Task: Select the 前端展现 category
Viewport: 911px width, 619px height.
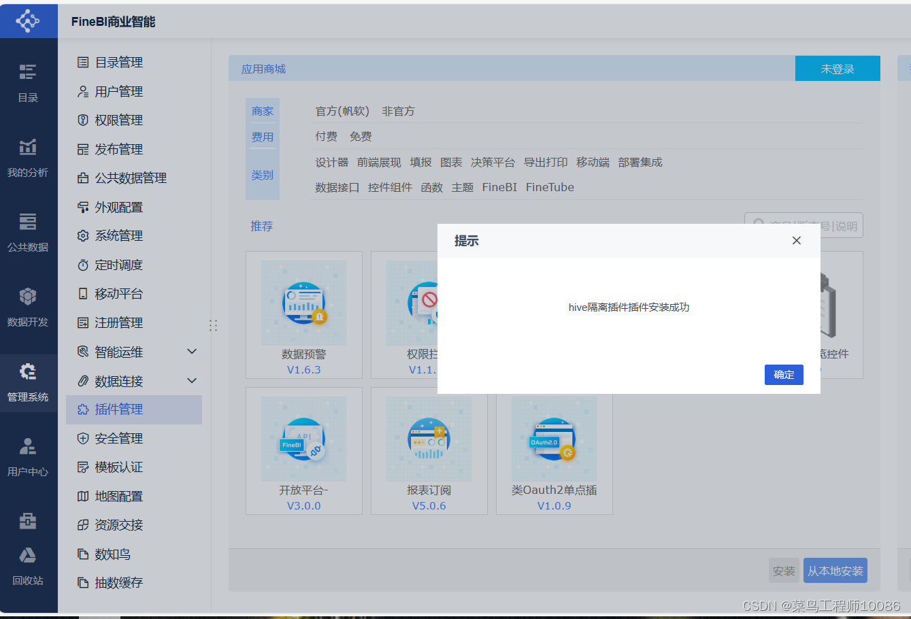Action: (379, 163)
